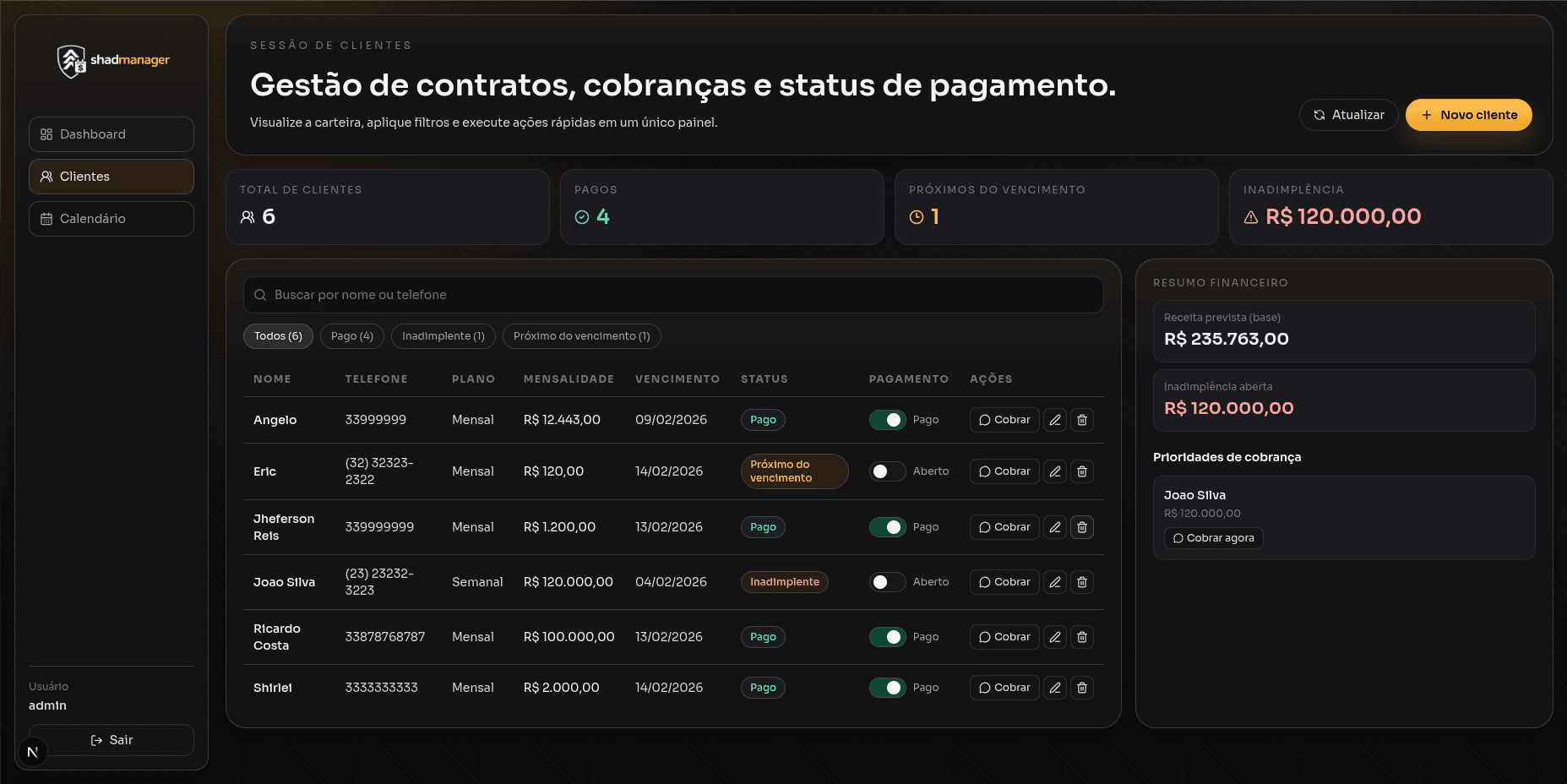
Task: Click the Dashboard grid icon in the sidebar
Action: coord(46,133)
